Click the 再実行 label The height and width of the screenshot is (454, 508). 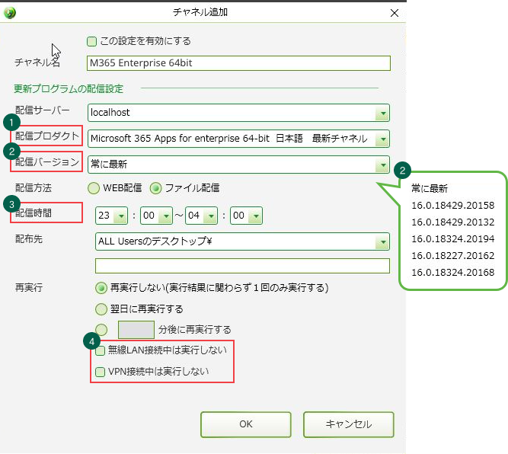click(x=29, y=288)
